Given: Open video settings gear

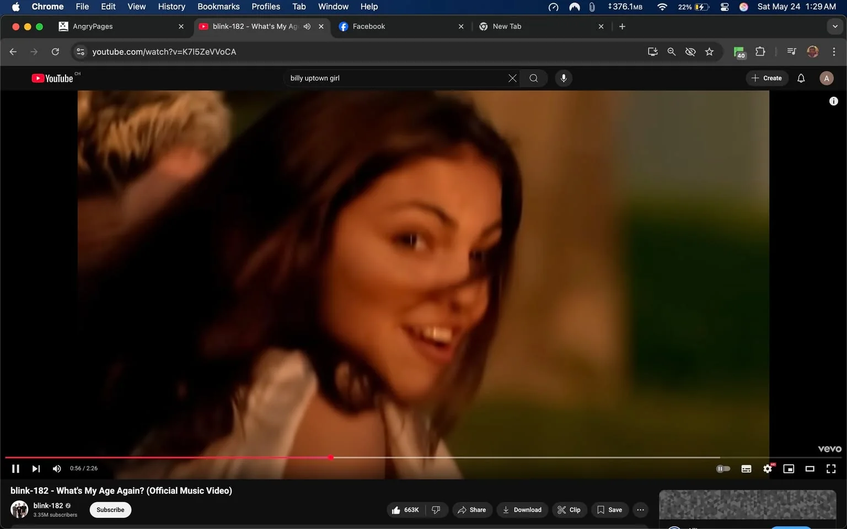Looking at the screenshot, I should coord(768,468).
